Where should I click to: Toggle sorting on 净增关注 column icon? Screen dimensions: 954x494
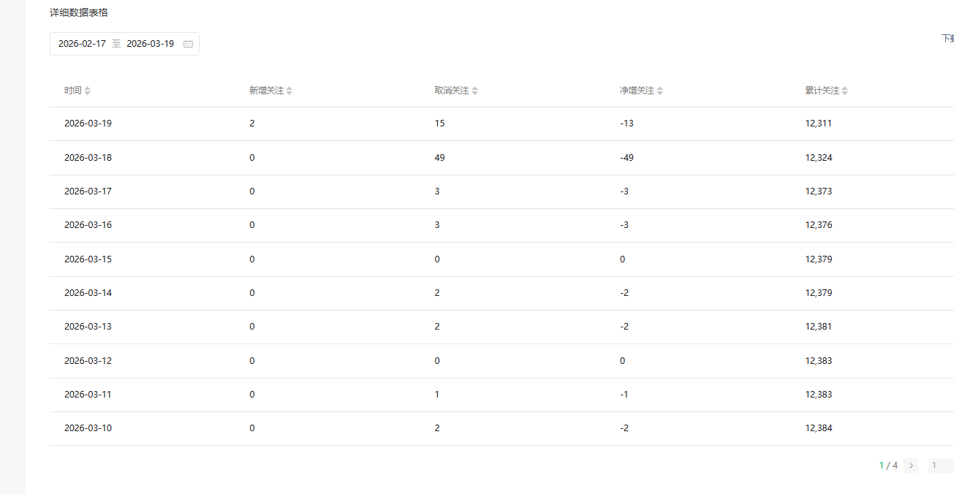[660, 91]
